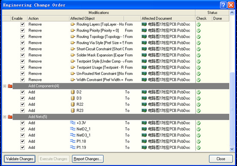The image size is (237, 166).
Task: Click the Execute Changes button
Action: (54, 159)
